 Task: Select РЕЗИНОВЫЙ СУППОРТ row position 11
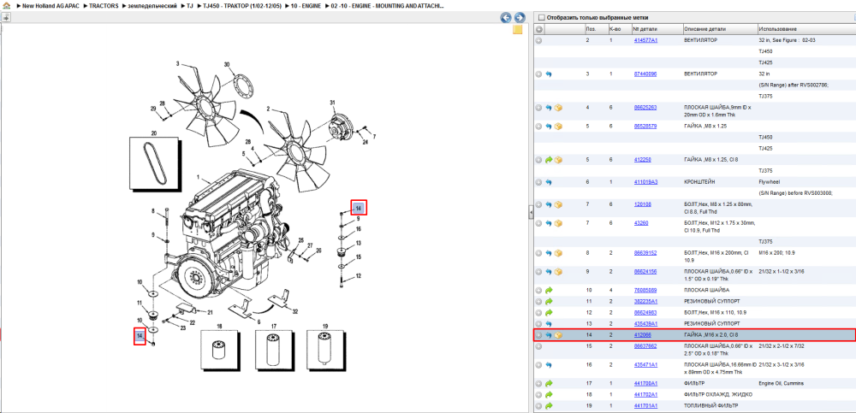point(694,301)
